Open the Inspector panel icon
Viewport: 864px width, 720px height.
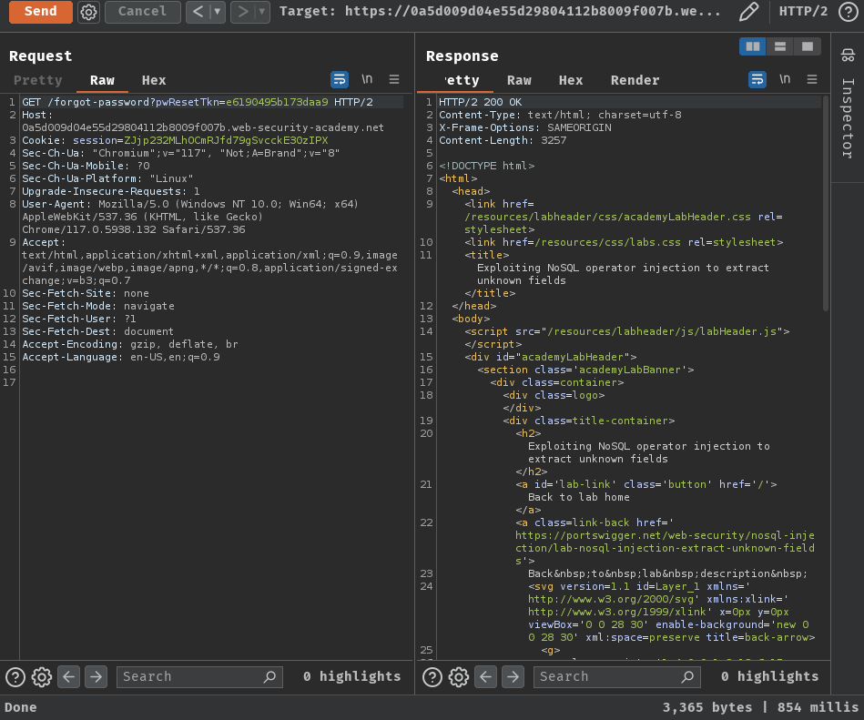pyautogui.click(x=848, y=56)
